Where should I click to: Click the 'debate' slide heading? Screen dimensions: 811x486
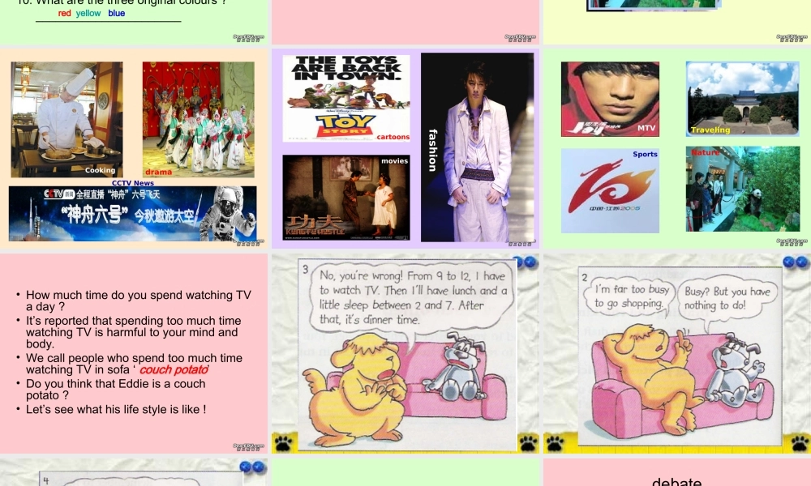point(676,482)
